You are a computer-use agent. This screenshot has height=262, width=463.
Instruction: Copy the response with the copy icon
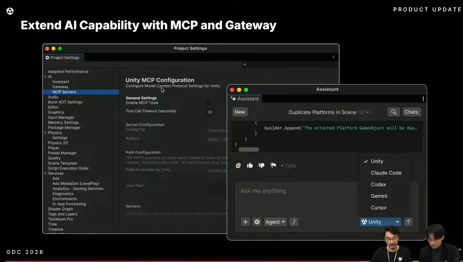[x=238, y=165]
